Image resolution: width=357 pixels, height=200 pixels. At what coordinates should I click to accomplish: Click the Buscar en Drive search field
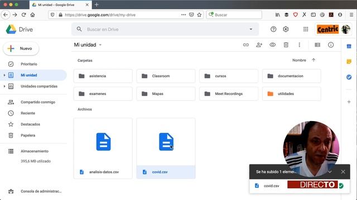[x=165, y=29]
